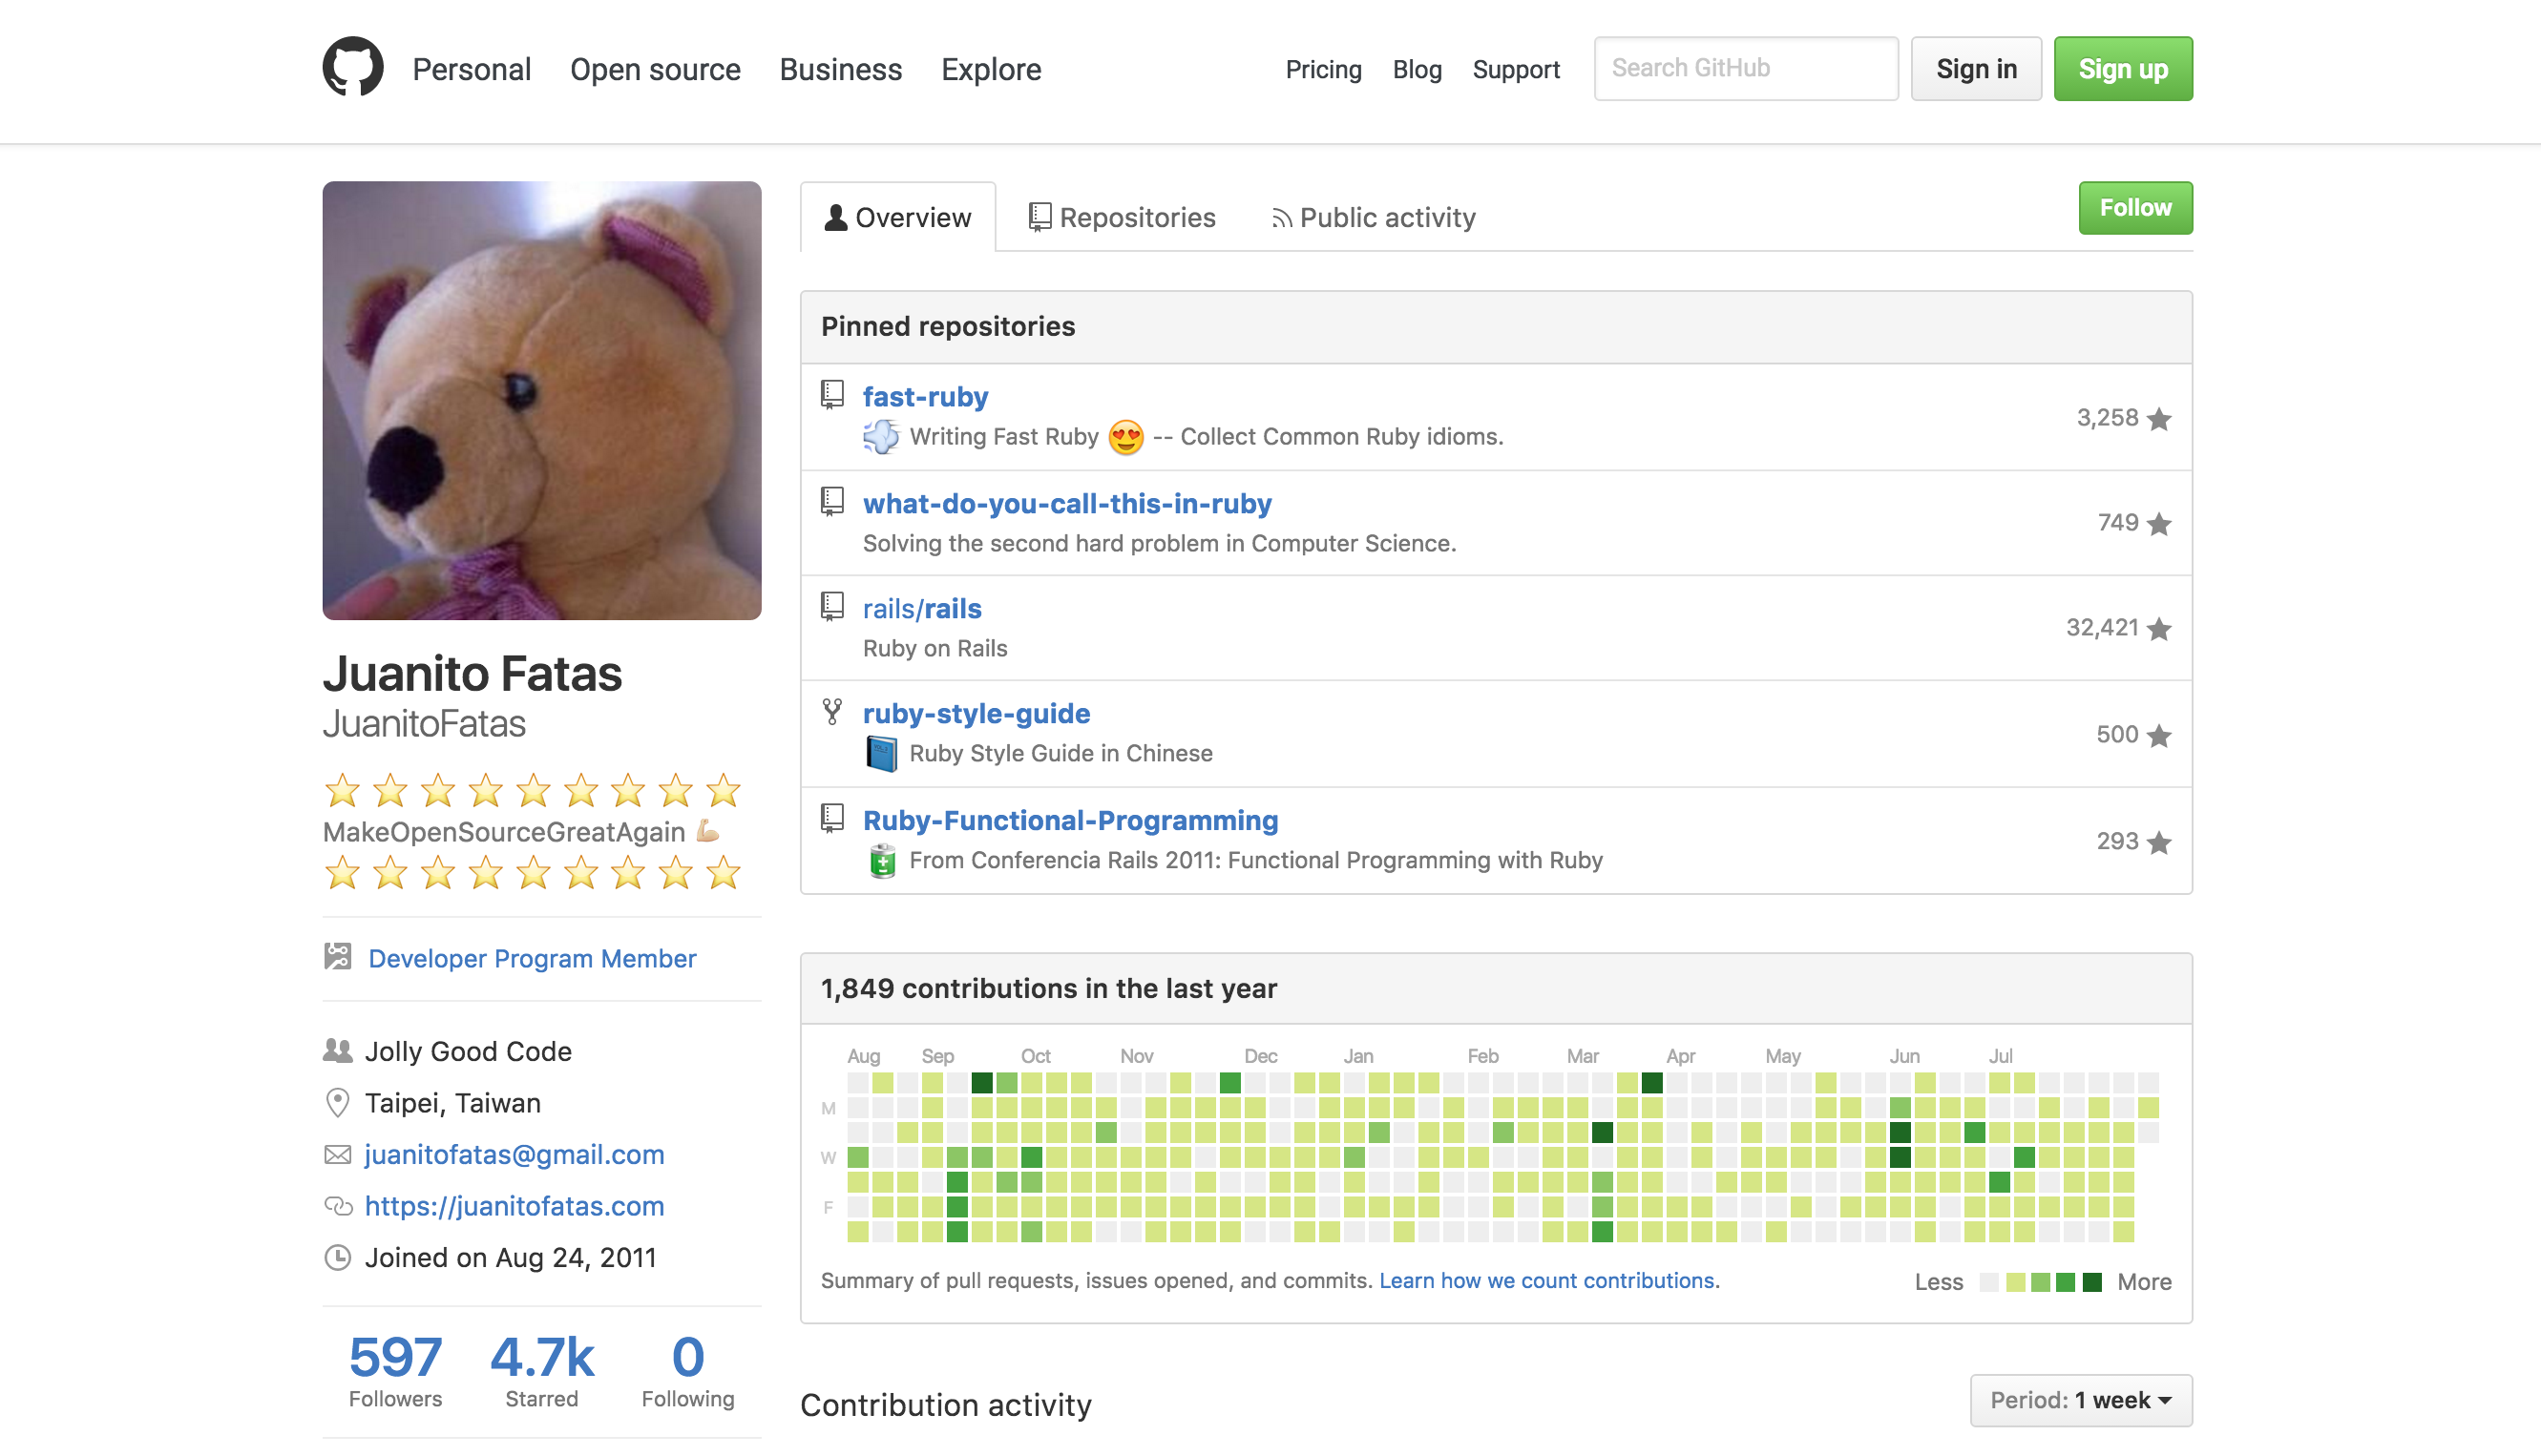Click the repo icon beside Ruby-Functional-Programming
This screenshot has width=2541, height=1456.
tap(832, 819)
